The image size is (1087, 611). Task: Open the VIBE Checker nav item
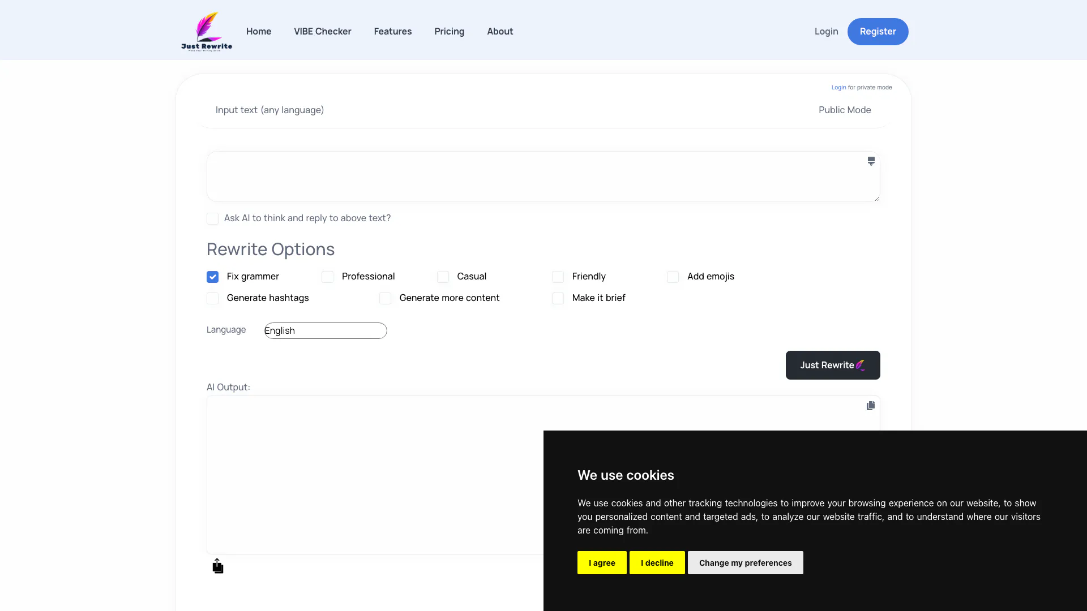322,31
